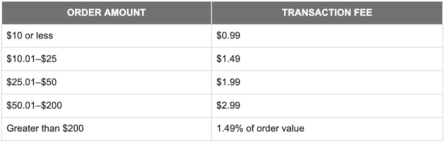The height and width of the screenshot is (143, 445).
Task: Select the $1.49 transaction fee cell
Action: (x=327, y=59)
